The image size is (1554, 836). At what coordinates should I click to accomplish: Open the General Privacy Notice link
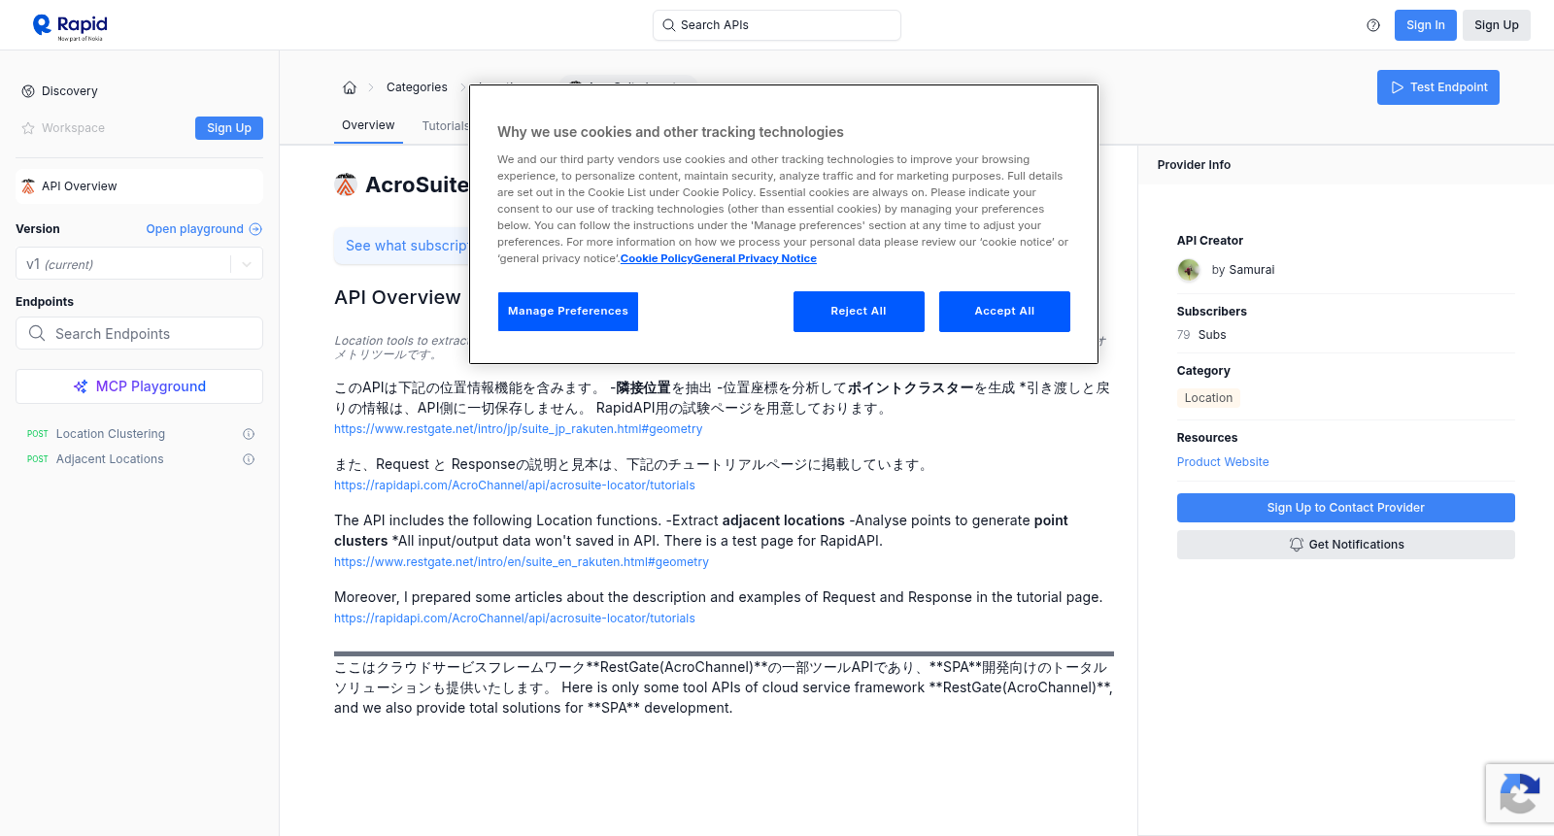click(x=755, y=258)
